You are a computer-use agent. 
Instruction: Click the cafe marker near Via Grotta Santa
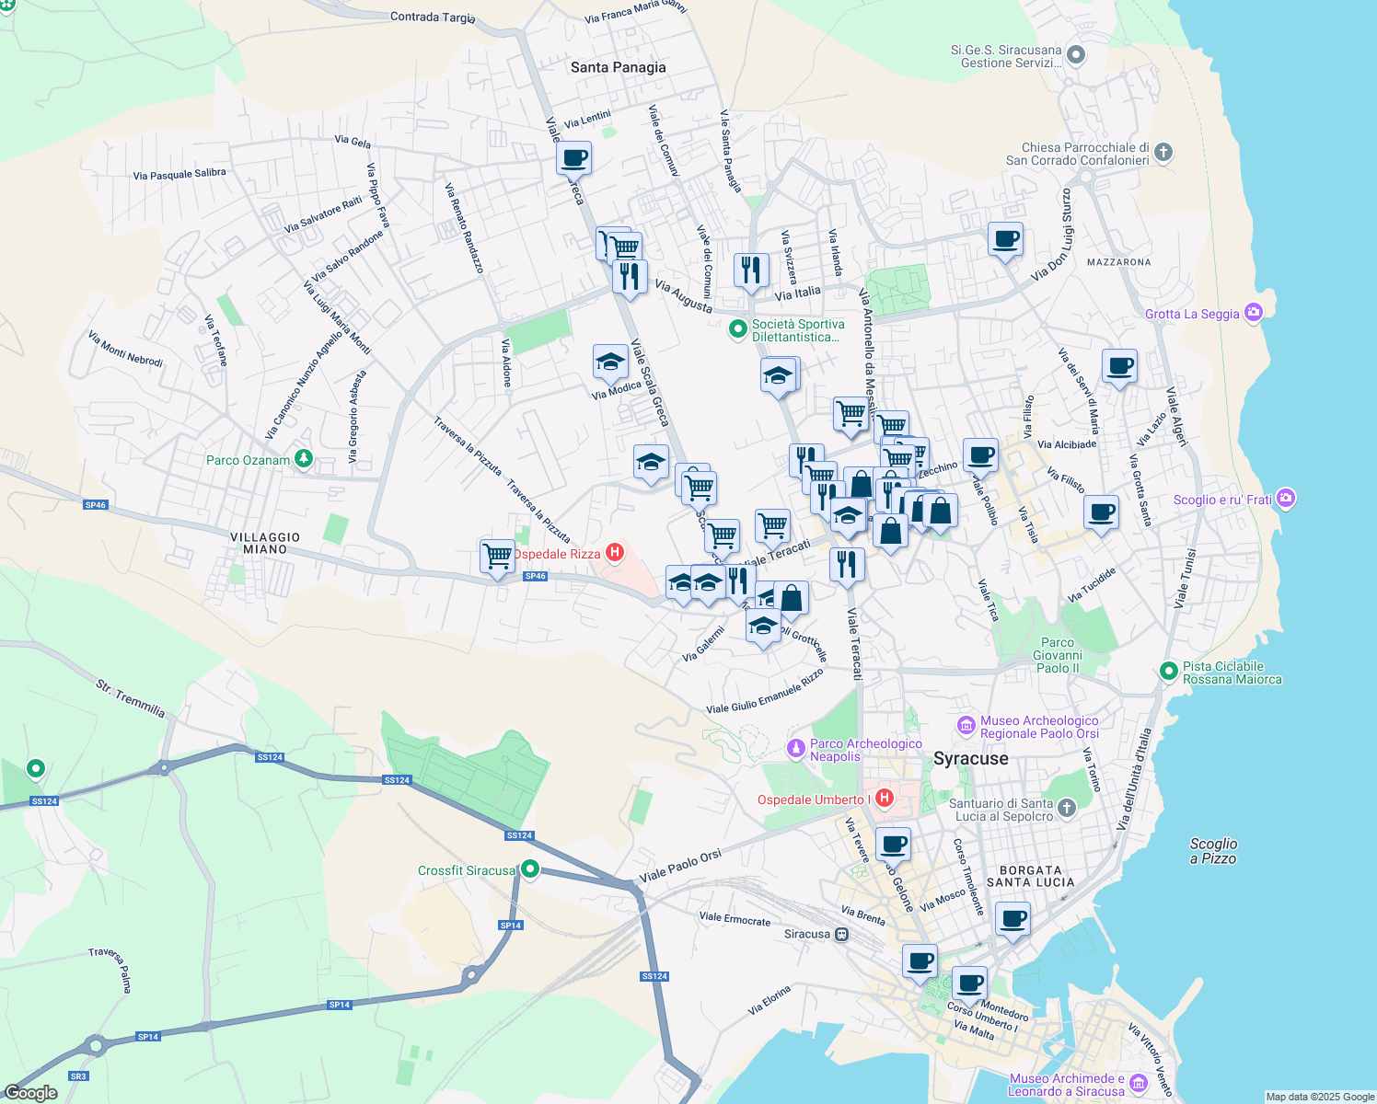[1101, 513]
